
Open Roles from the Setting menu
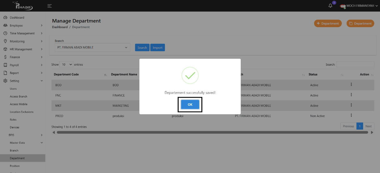(x=13, y=120)
